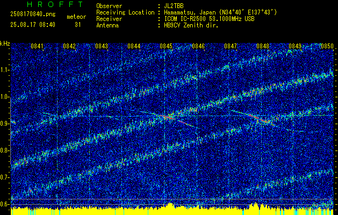Click the red echo streak near 0845

tap(167, 117)
